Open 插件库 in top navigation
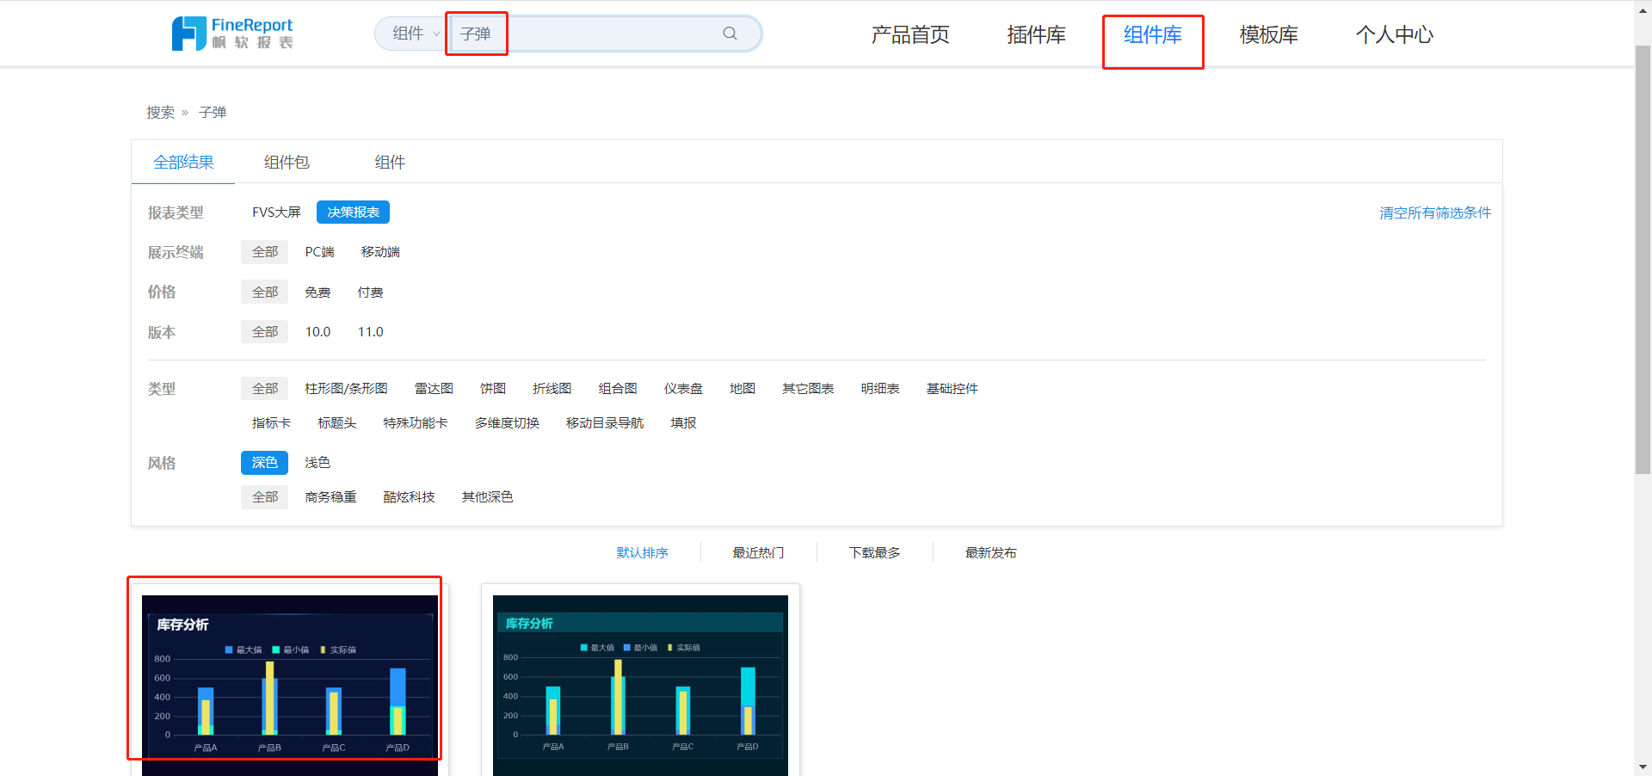Image resolution: width=1652 pixels, height=776 pixels. pyautogui.click(x=1036, y=34)
